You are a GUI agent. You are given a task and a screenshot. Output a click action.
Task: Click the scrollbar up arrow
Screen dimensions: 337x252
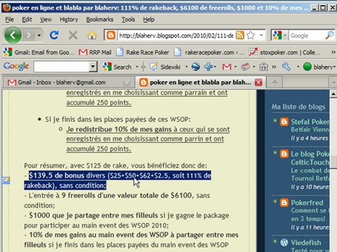(x=333, y=94)
